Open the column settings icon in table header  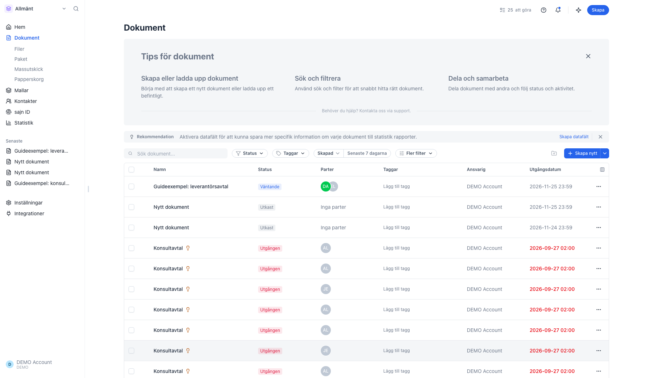click(x=602, y=170)
